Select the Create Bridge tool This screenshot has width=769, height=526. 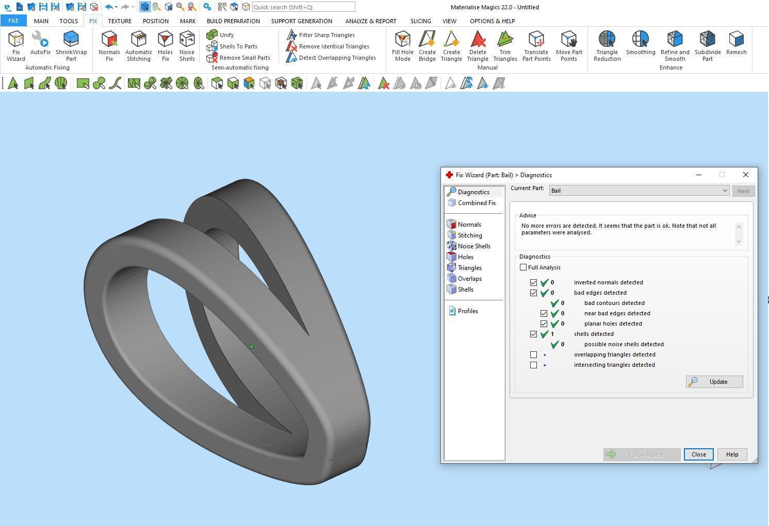point(427,46)
